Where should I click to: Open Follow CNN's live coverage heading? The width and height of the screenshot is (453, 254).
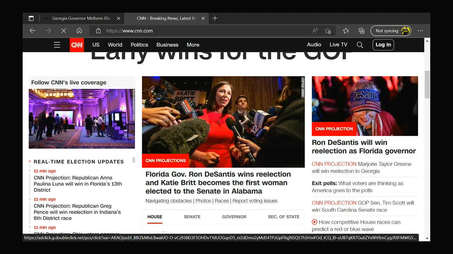coord(69,83)
